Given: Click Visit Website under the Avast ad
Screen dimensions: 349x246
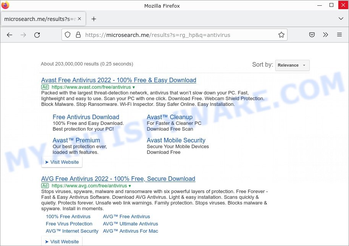Looking at the screenshot, I should [x=62, y=162].
